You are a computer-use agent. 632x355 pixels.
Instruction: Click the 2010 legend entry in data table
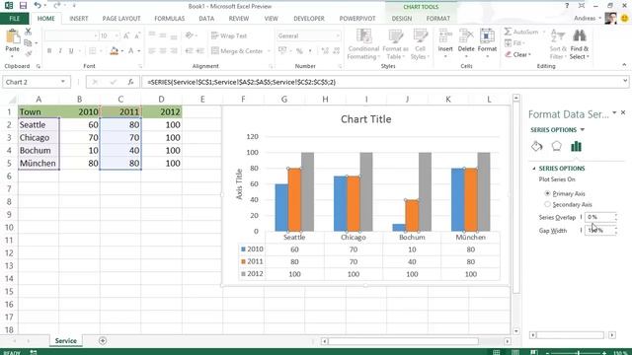pyautogui.click(x=252, y=249)
